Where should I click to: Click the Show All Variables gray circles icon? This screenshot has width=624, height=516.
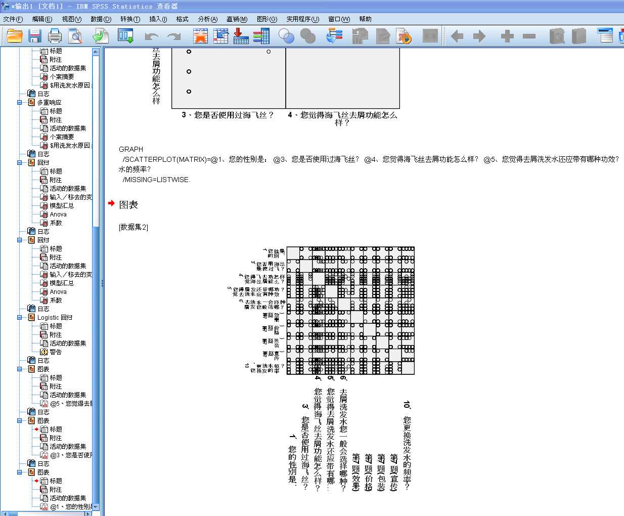pyautogui.click(x=307, y=36)
